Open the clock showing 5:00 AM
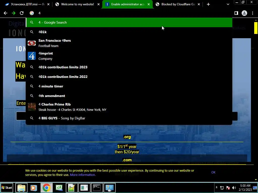The height and width of the screenshot is (193, 258). [245, 187]
